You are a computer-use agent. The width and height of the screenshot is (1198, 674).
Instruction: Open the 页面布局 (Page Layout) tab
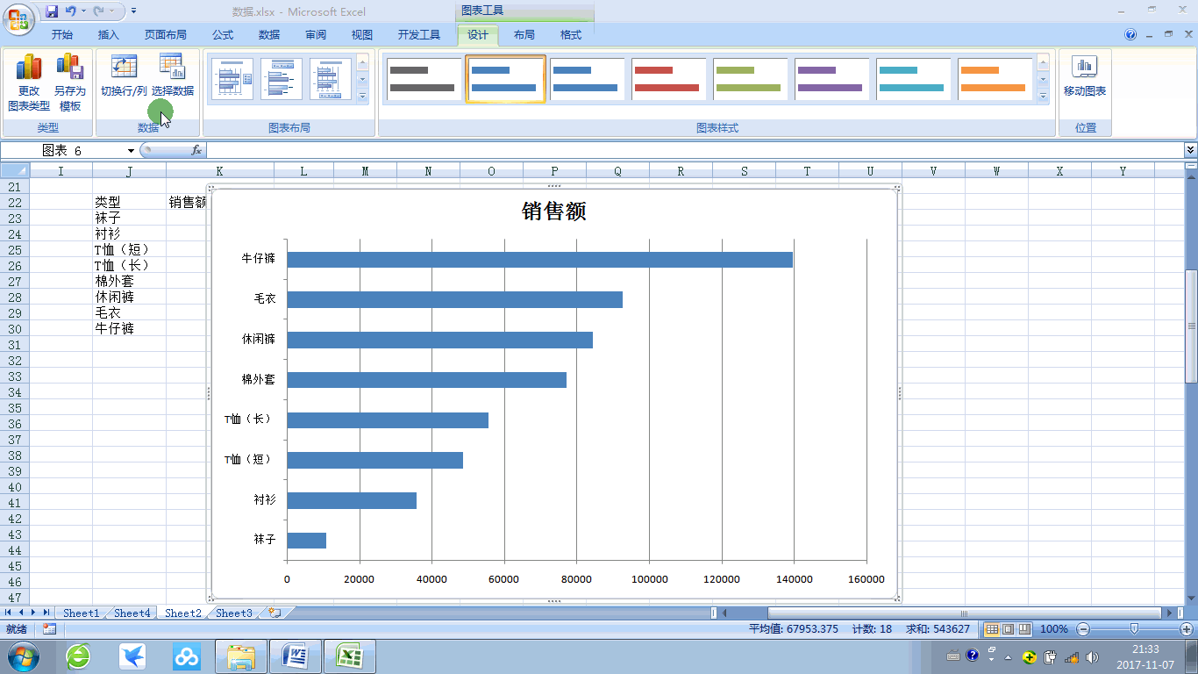[166, 35]
